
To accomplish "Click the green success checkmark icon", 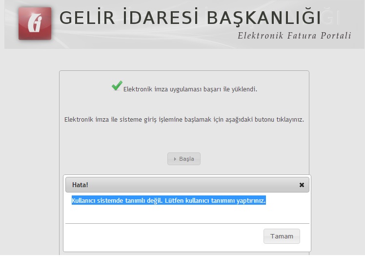I will point(117,86).
